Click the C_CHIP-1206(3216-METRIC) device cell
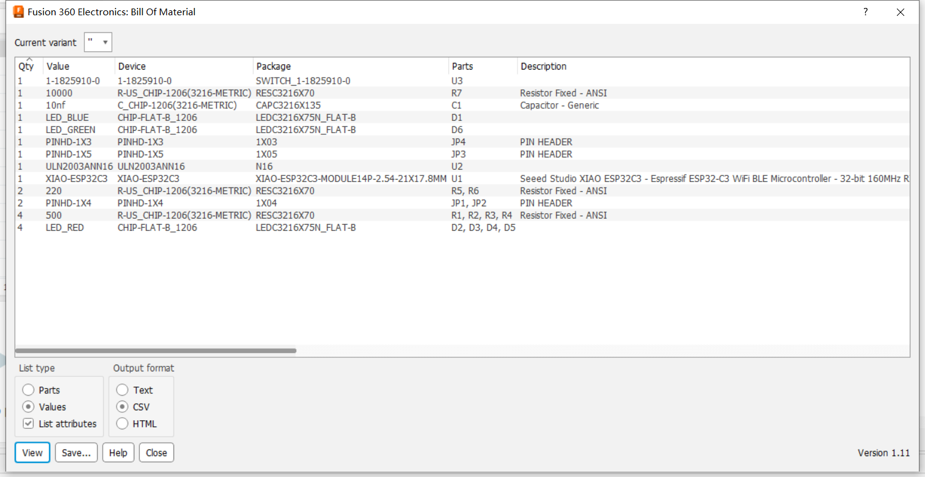 click(177, 105)
